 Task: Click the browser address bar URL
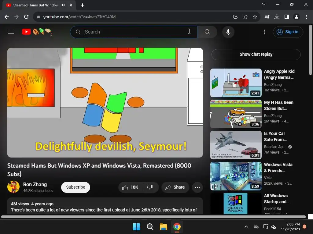click(x=79, y=17)
